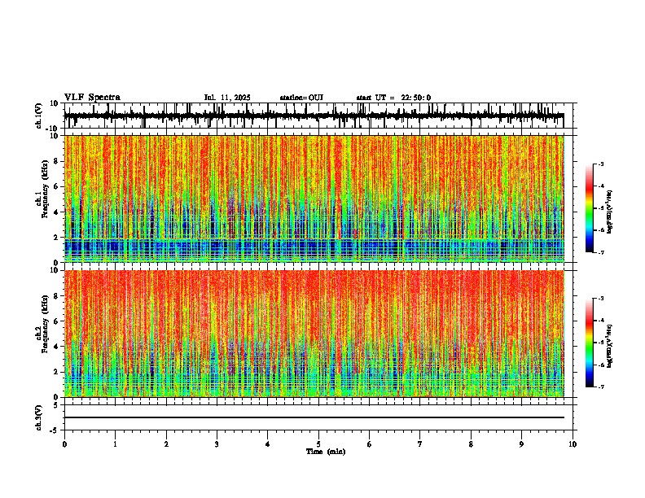This screenshot has height=498, width=645.
Task: Click the ch.1 voltage waveform trace
Action: pyautogui.click(x=314, y=116)
